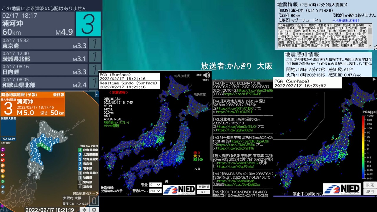This screenshot has width=377, height=212.
Task: Click the 地震情報 button in the middle monitor
Action: pyautogui.click(x=204, y=187)
